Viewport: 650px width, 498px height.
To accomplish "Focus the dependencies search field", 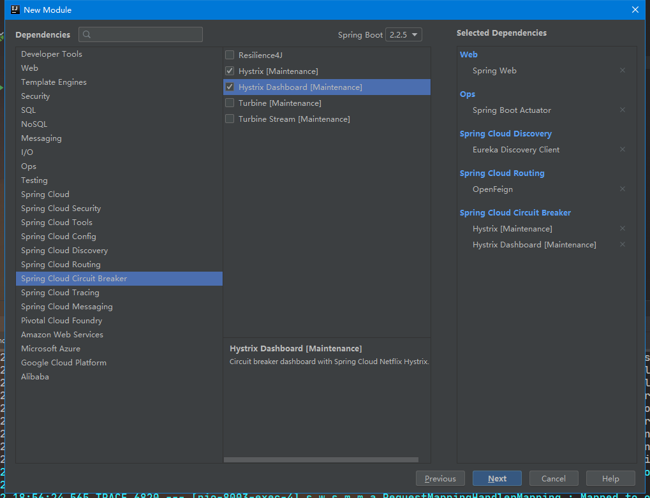I will [x=140, y=34].
